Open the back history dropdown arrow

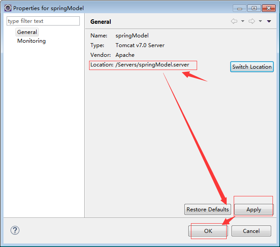click(243, 21)
